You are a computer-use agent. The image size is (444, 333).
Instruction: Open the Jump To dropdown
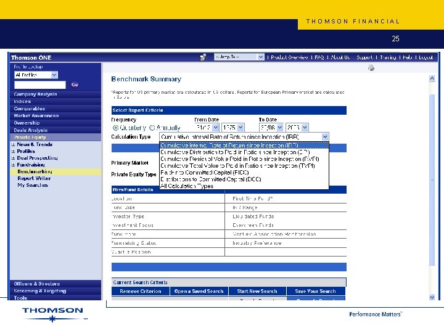[x=239, y=57]
